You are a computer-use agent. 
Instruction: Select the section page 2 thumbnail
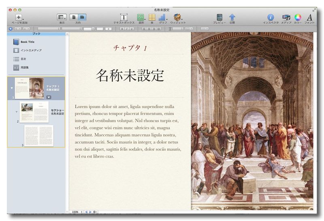[x=34, y=112]
